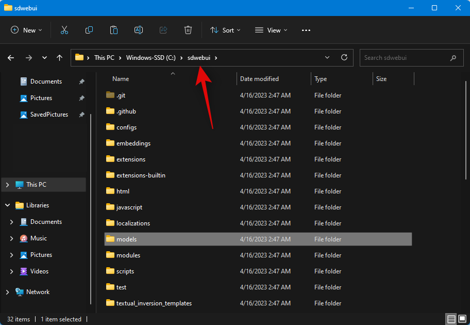Screen dimensions: 470x325
Task: Click the Refresh icon beside address bar
Action: coord(344,58)
